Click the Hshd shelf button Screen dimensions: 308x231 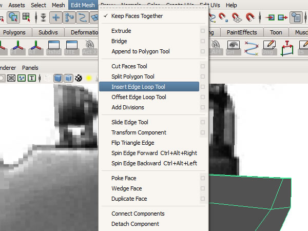[x=54, y=48]
